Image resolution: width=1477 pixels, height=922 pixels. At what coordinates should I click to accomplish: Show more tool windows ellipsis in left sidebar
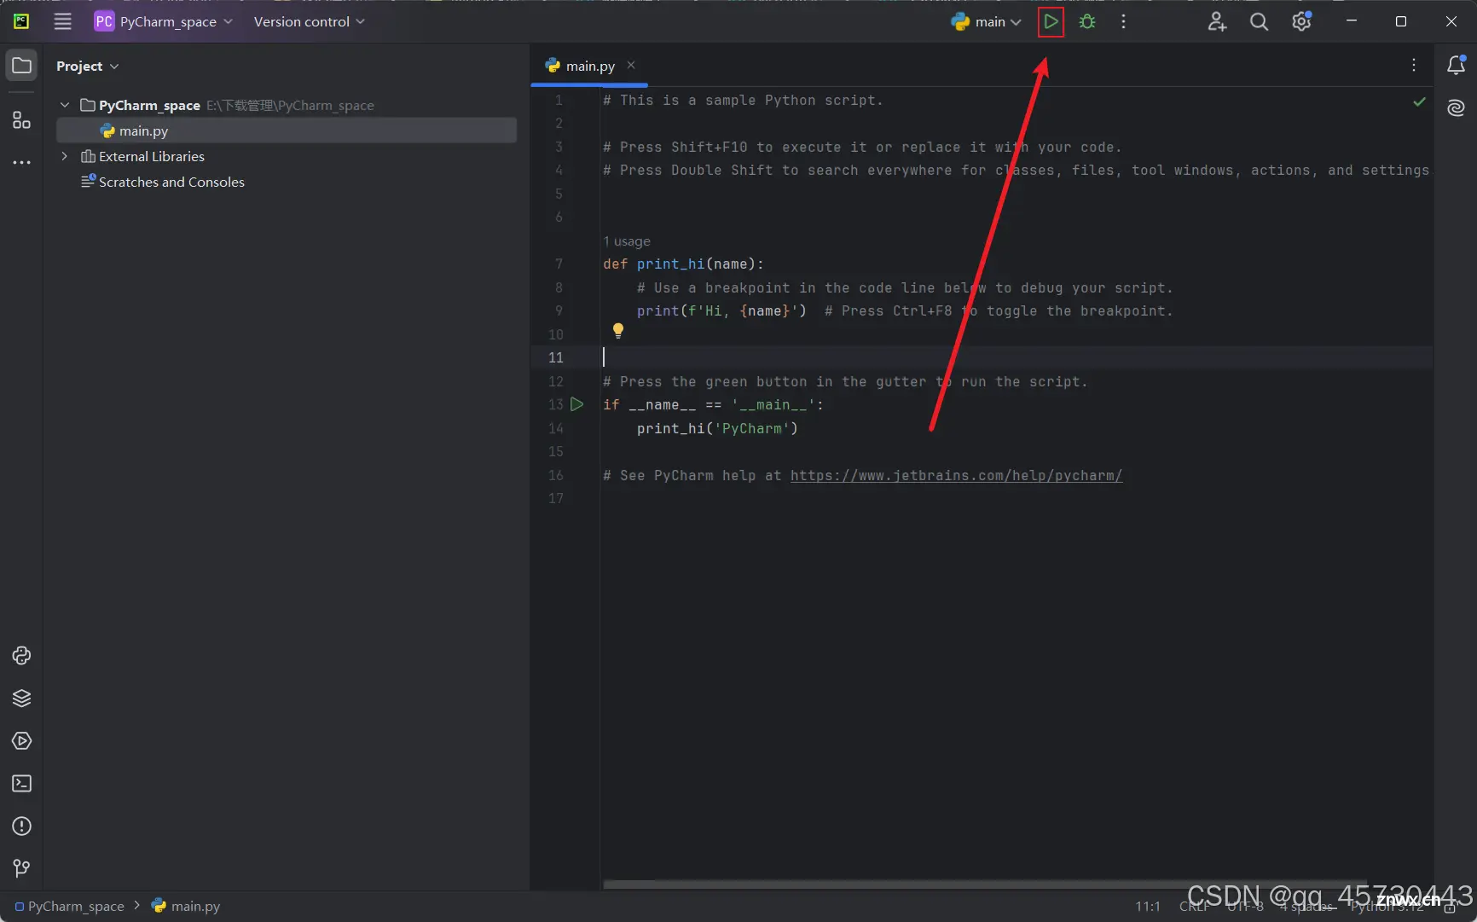pyautogui.click(x=21, y=162)
